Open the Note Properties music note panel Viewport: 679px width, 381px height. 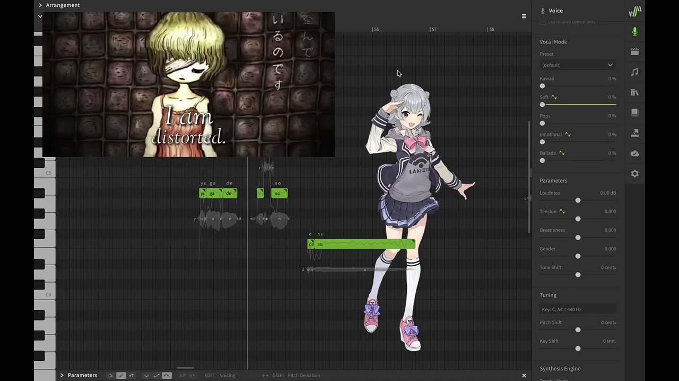point(634,72)
